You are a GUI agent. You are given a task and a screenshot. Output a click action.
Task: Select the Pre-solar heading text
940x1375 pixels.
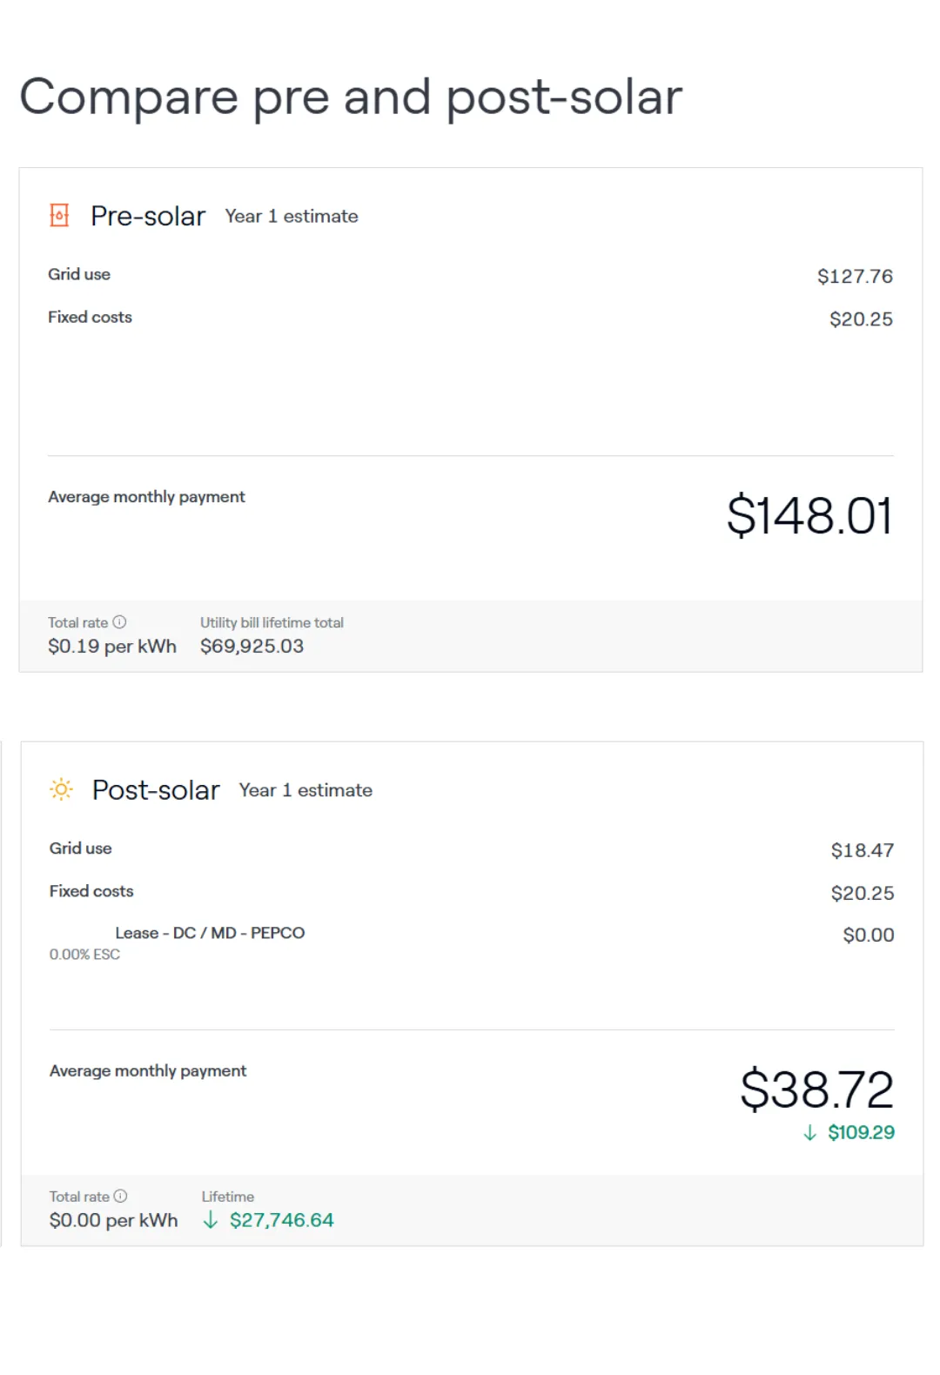point(148,216)
